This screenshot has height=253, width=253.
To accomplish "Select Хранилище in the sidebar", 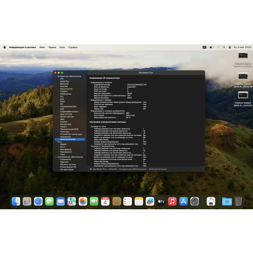I will tap(65, 137).
